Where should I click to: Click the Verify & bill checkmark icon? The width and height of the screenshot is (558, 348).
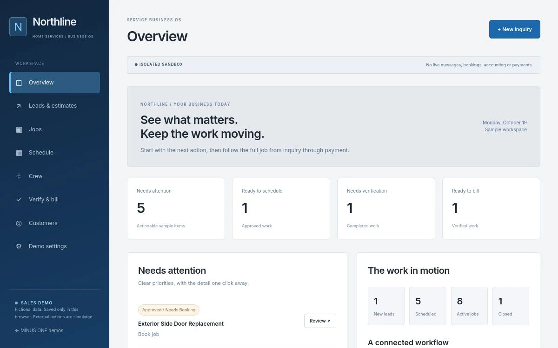(19, 200)
